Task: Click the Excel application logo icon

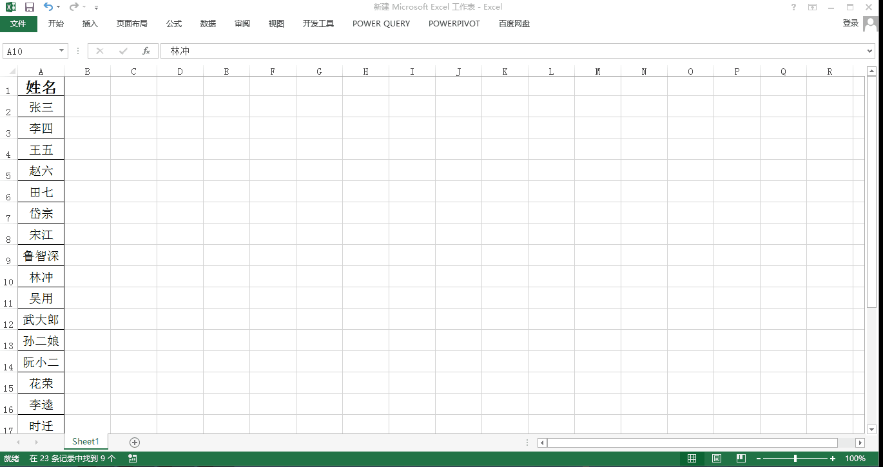Action: click(12, 7)
